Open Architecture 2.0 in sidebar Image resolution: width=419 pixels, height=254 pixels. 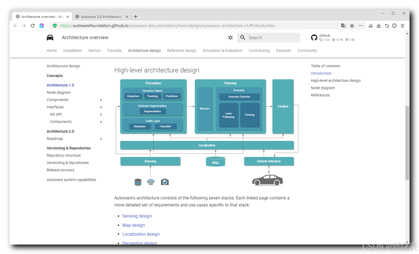pos(61,131)
